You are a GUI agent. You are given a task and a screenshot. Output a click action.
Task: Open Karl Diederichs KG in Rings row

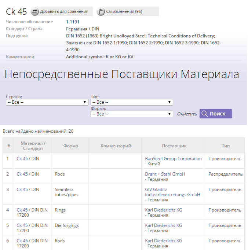tap(164, 210)
